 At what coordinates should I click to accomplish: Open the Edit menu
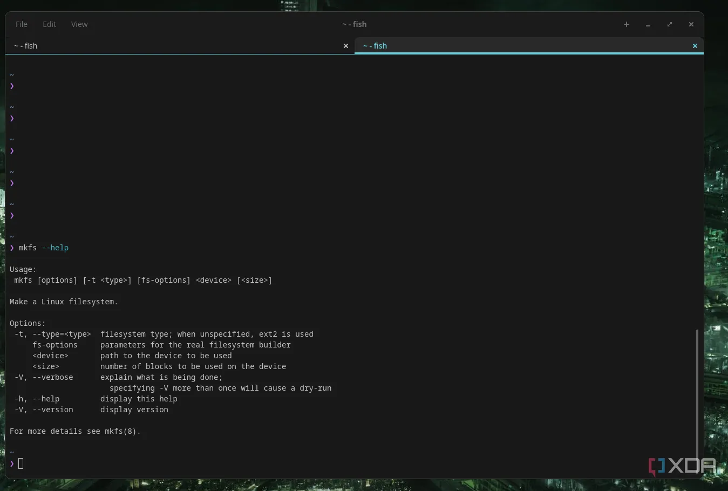coord(49,24)
